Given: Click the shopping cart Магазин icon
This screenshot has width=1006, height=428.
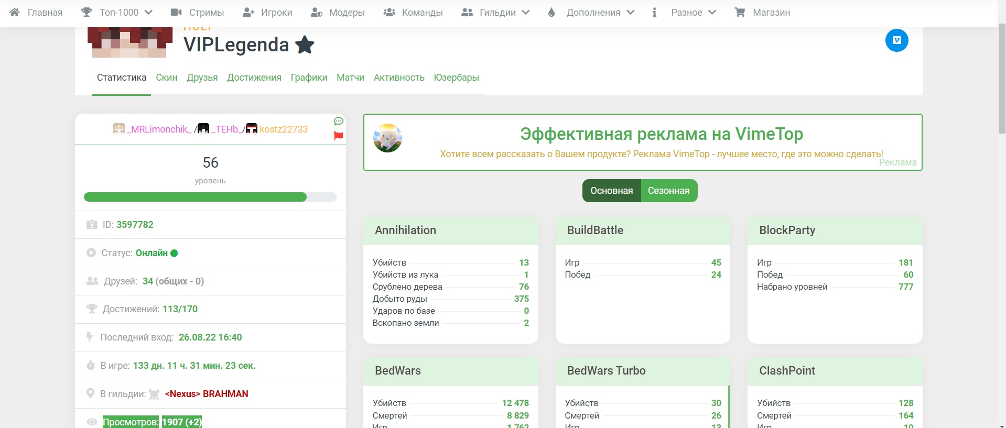Looking at the screenshot, I should tap(740, 12).
